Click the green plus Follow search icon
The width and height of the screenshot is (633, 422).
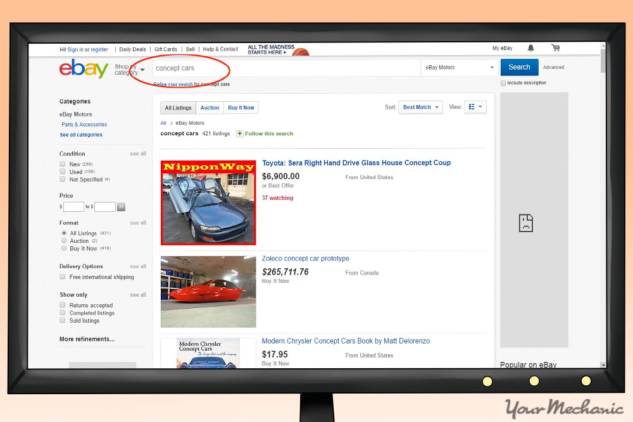pos(239,133)
